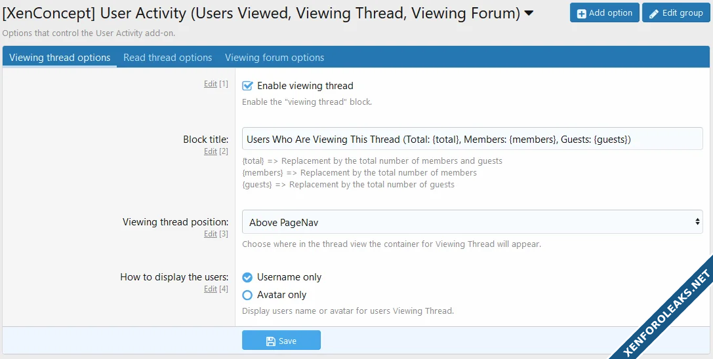Click the Add option button
Image resolution: width=713 pixels, height=359 pixels.
pyautogui.click(x=604, y=13)
